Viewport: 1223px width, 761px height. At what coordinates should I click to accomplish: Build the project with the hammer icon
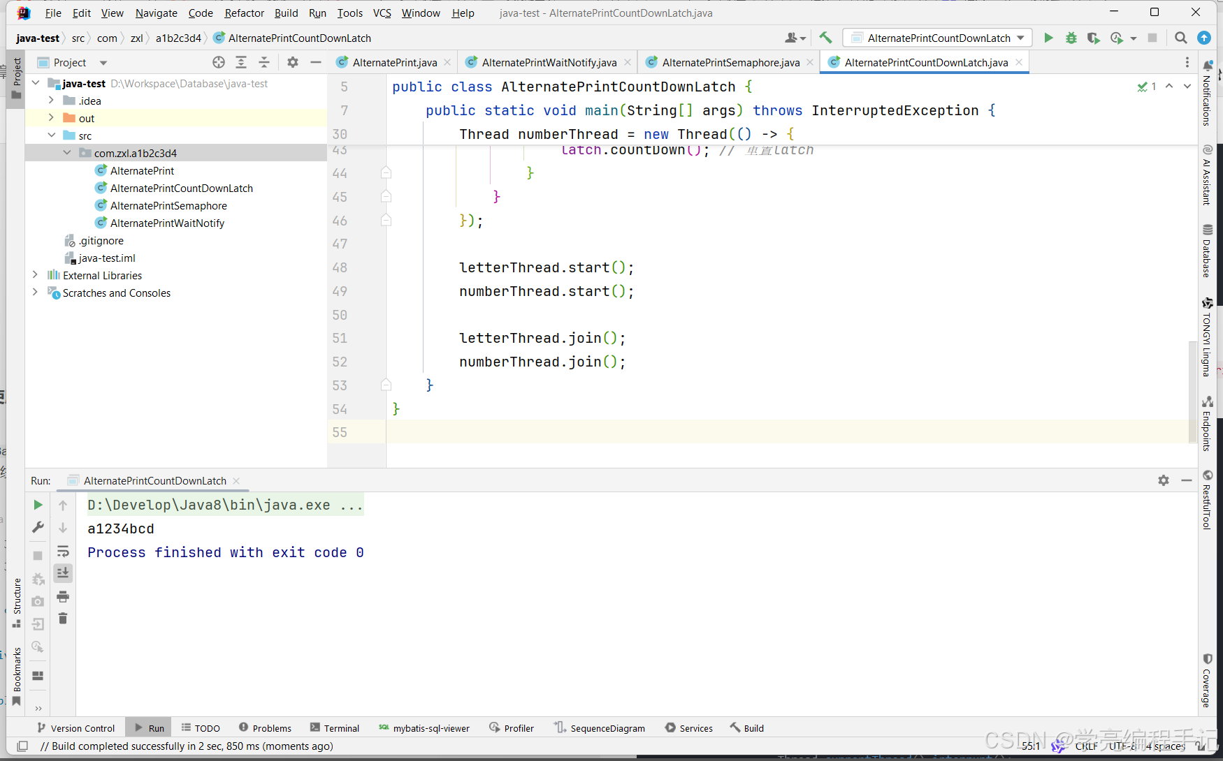[826, 38]
